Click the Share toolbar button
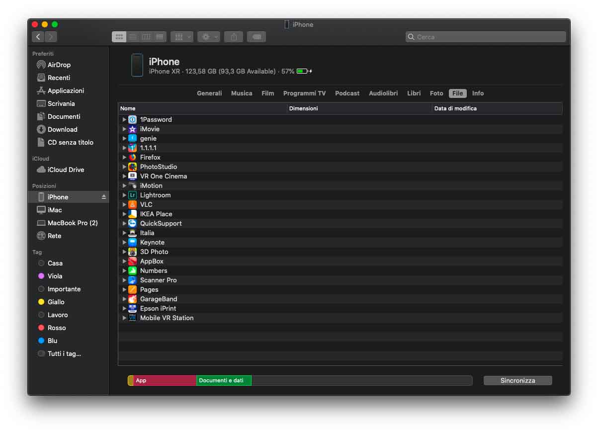 pyautogui.click(x=234, y=37)
